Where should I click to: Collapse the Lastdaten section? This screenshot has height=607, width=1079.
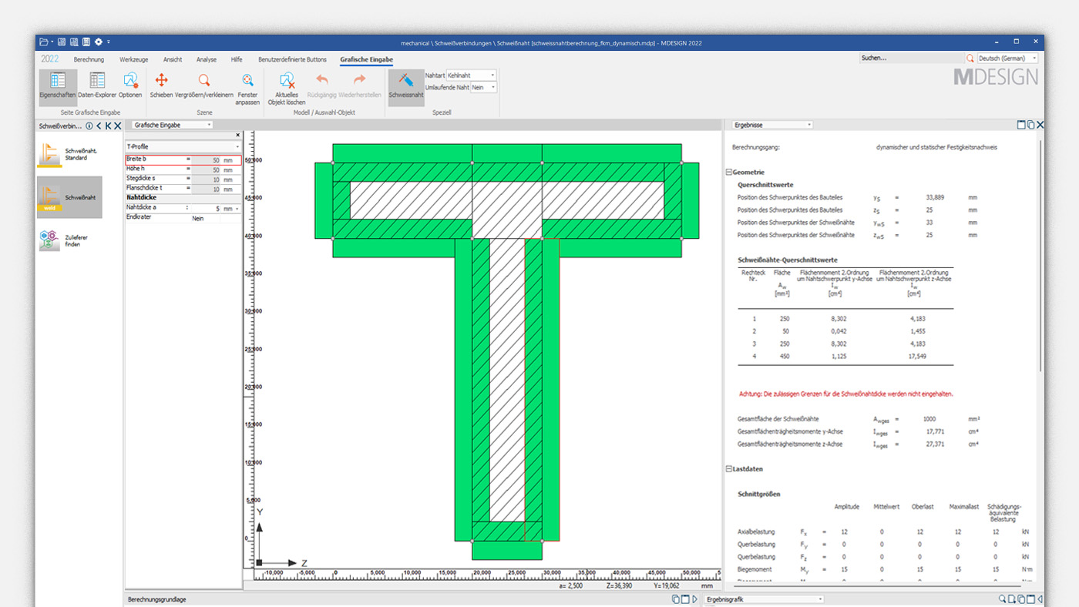click(729, 468)
